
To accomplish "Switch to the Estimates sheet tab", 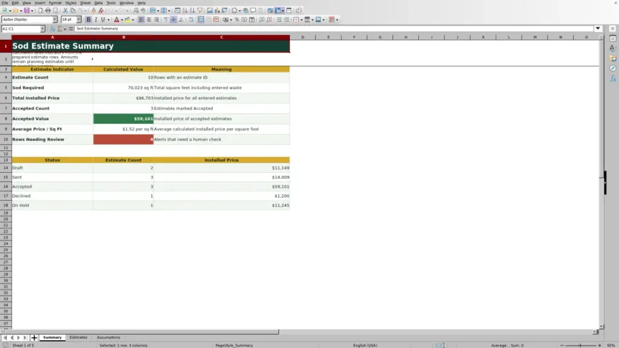I will pos(78,337).
